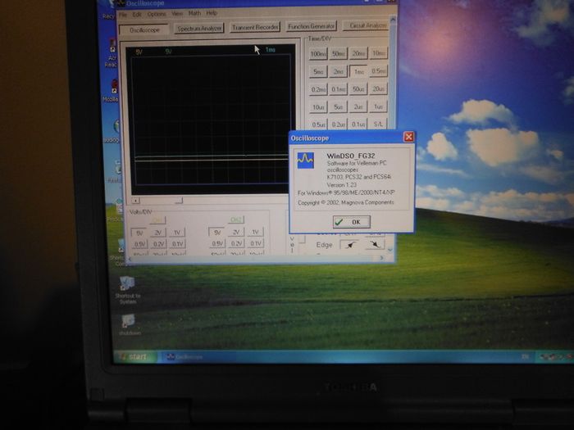Open the Circuit Analyzer
The width and height of the screenshot is (574, 430).
pyautogui.click(x=366, y=25)
